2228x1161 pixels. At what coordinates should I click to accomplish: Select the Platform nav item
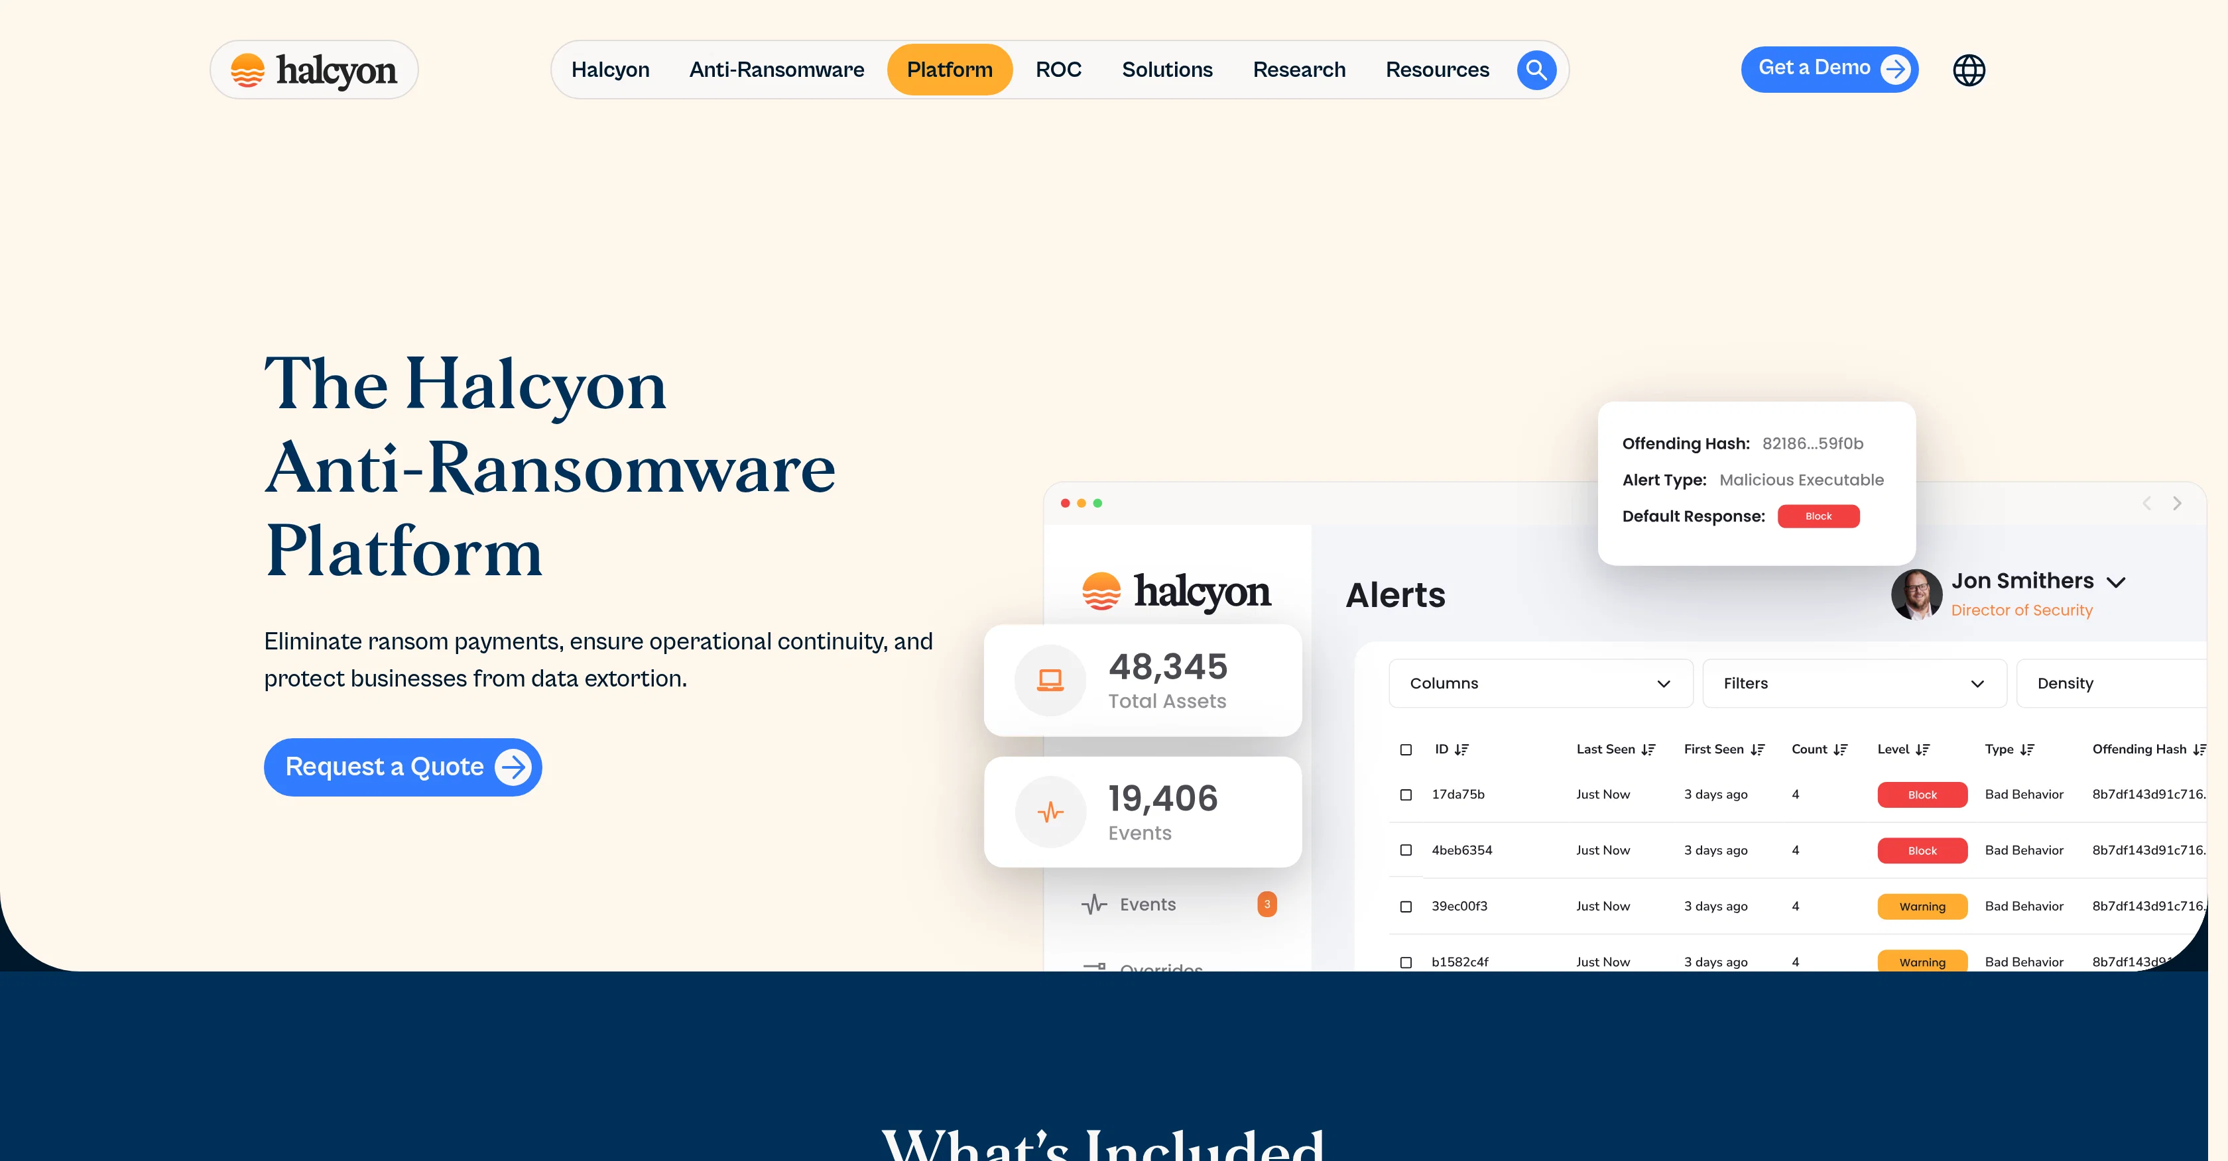point(949,70)
